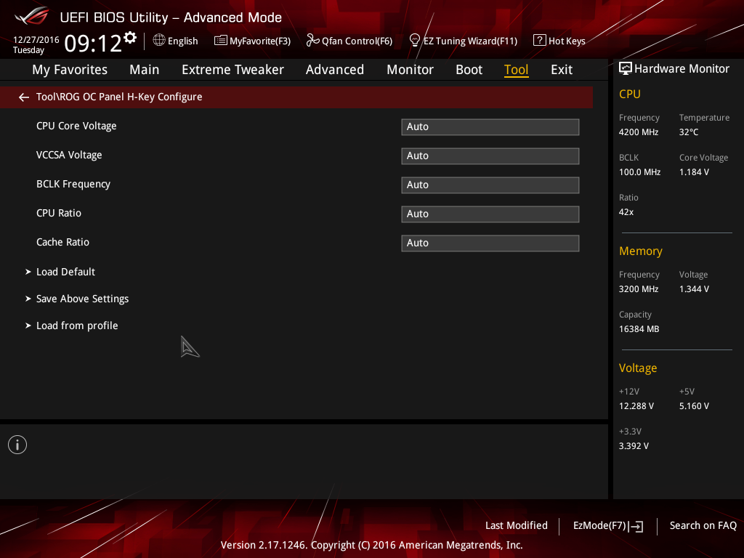Click the Cache Ratio label

coord(62,242)
